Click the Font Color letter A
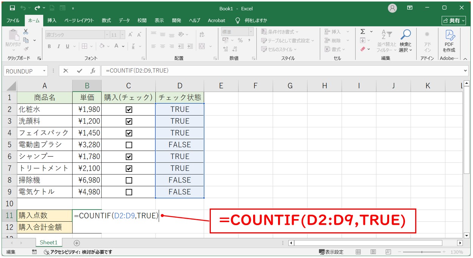This screenshot has height=258, width=473. 117,46
